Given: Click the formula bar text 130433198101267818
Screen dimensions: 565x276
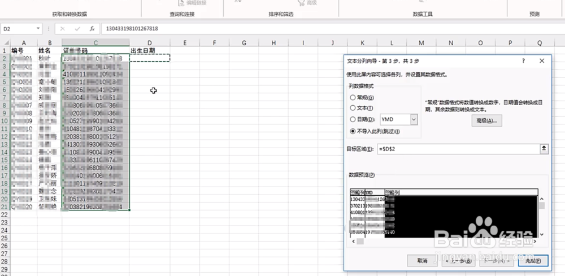Looking at the screenshot, I should (x=132, y=28).
